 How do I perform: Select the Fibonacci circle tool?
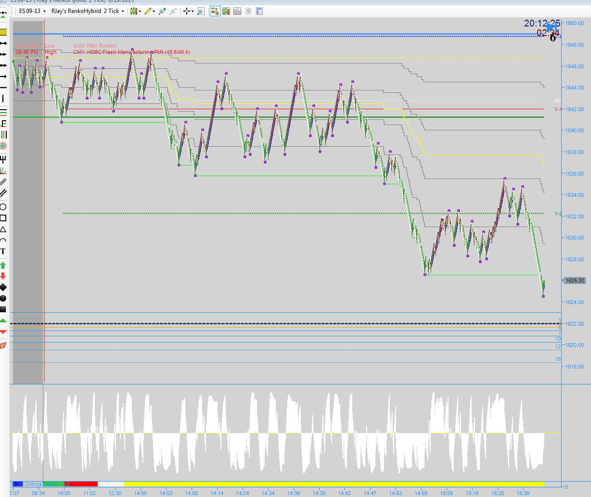pos(3,145)
